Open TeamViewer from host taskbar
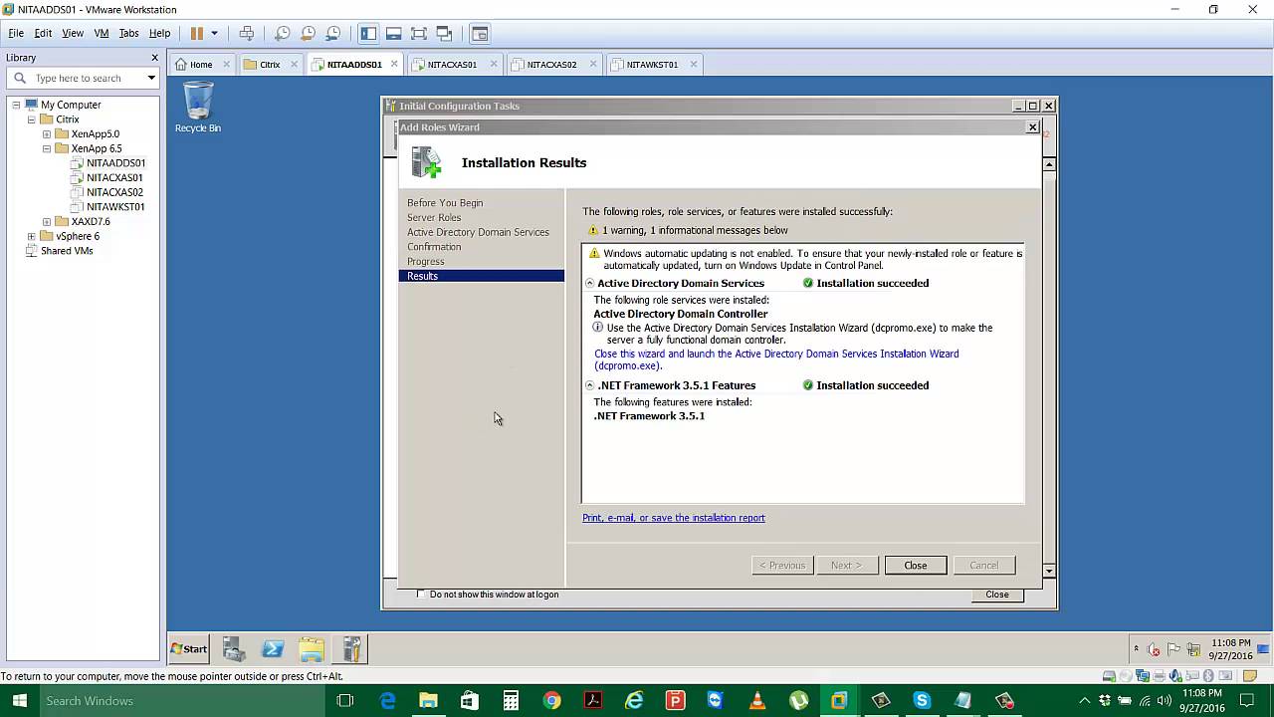The image size is (1274, 717). (716, 701)
